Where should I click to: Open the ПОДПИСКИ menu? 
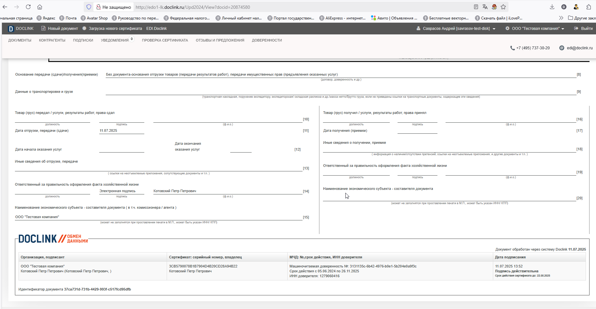(83, 40)
